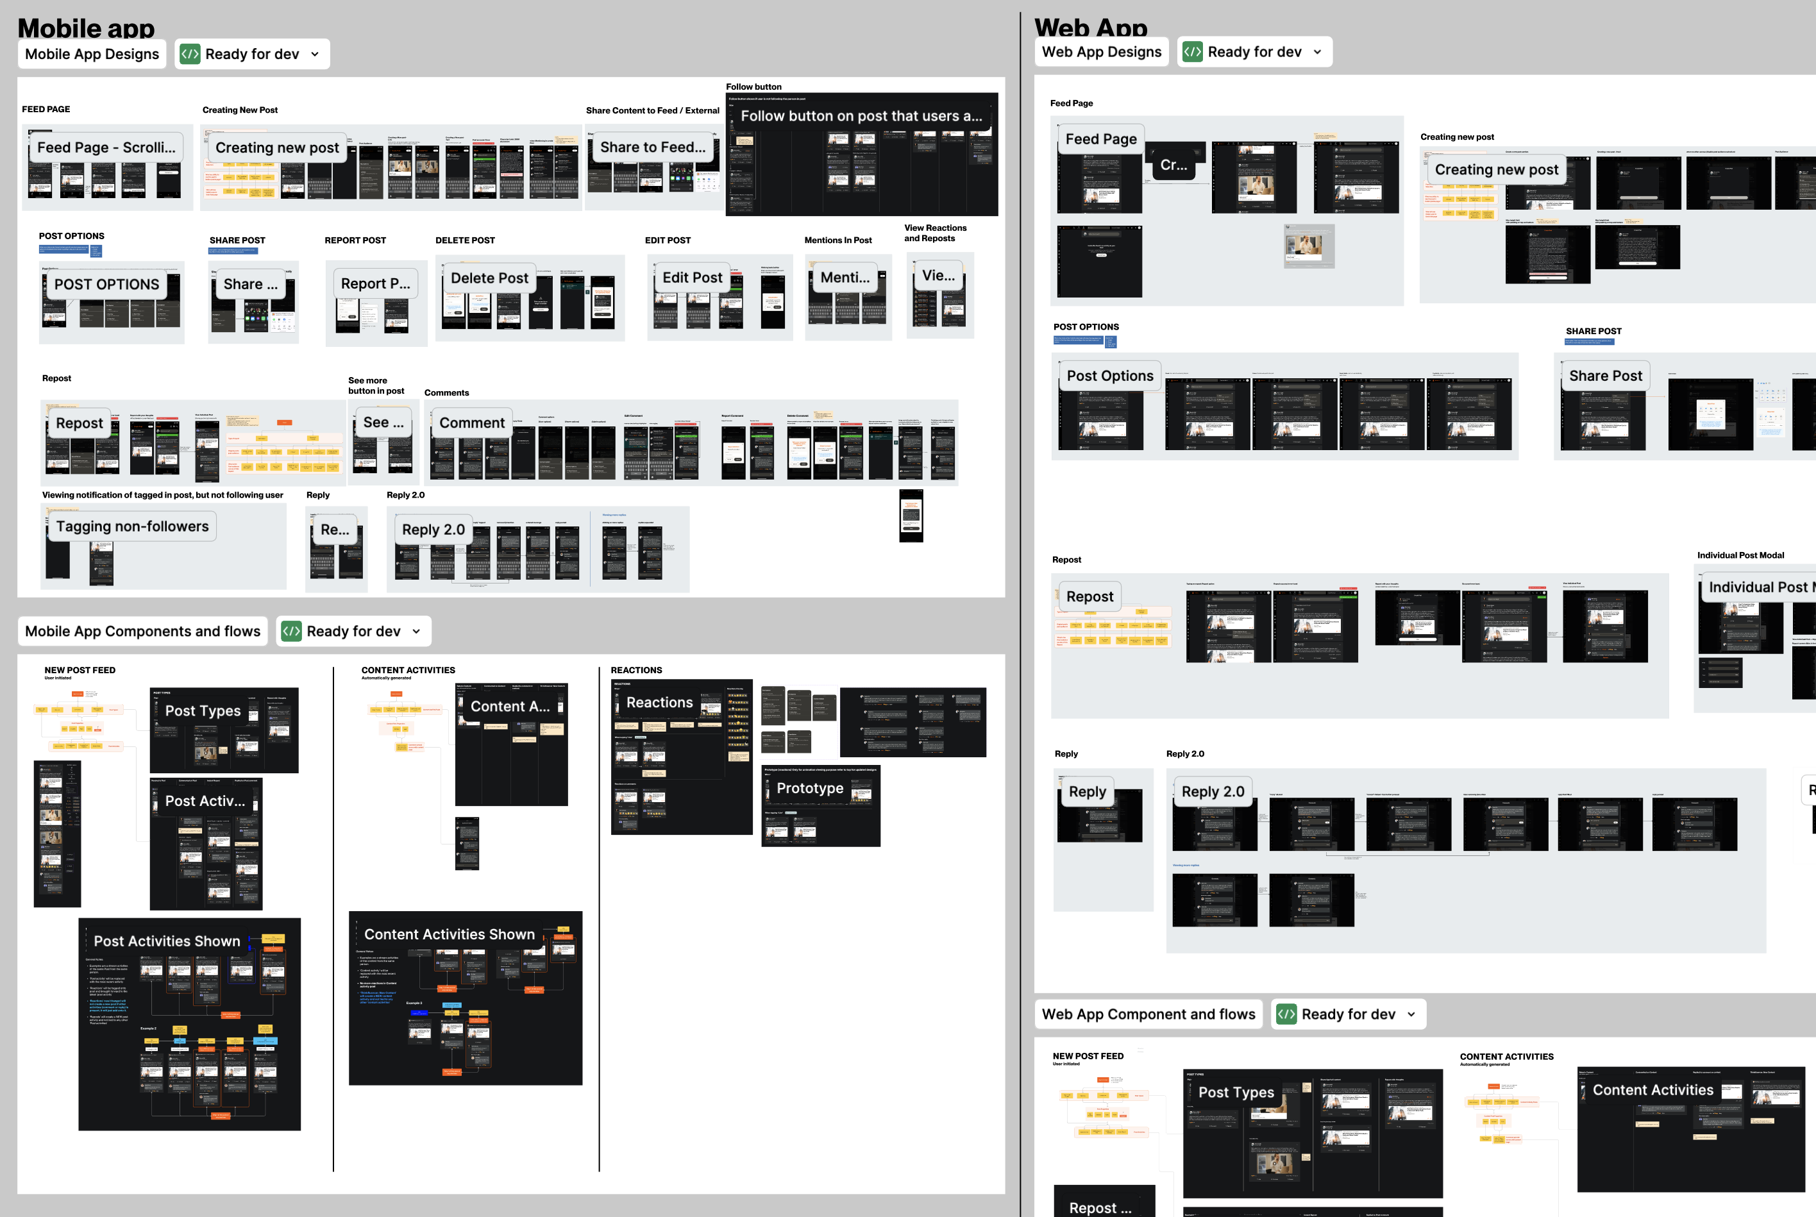Viewport: 1816px width, 1217px height.
Task: Click the Web App Component flows dev-ready code icon
Action: coord(1287,1014)
